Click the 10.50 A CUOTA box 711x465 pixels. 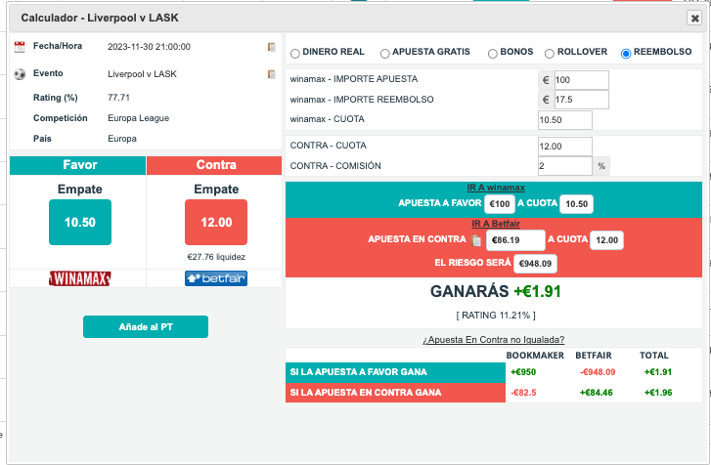tap(576, 204)
